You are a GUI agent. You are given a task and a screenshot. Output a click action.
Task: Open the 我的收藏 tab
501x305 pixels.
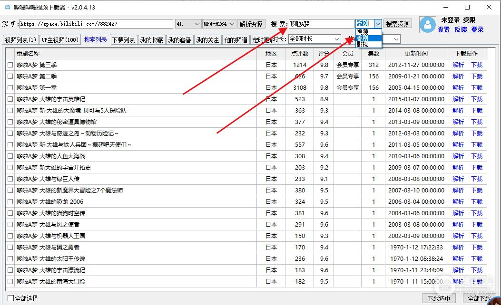coord(151,40)
